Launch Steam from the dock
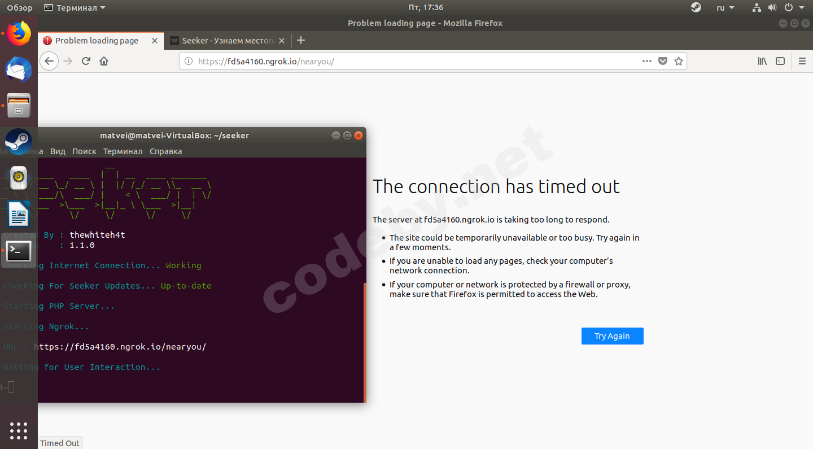This screenshot has height=449, width=813. click(19, 142)
